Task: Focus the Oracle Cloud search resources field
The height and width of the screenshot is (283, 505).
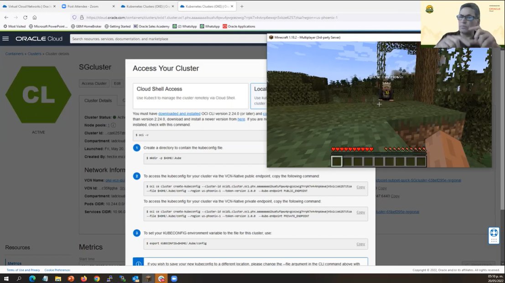Action: 168,39
